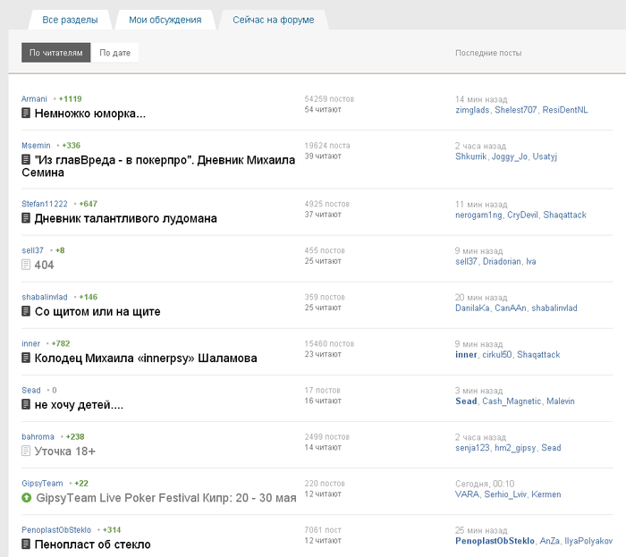Image resolution: width=626 pixels, height=557 pixels.
Task: Click the document icon beside "Немножко юморка..."
Action: coord(26,114)
